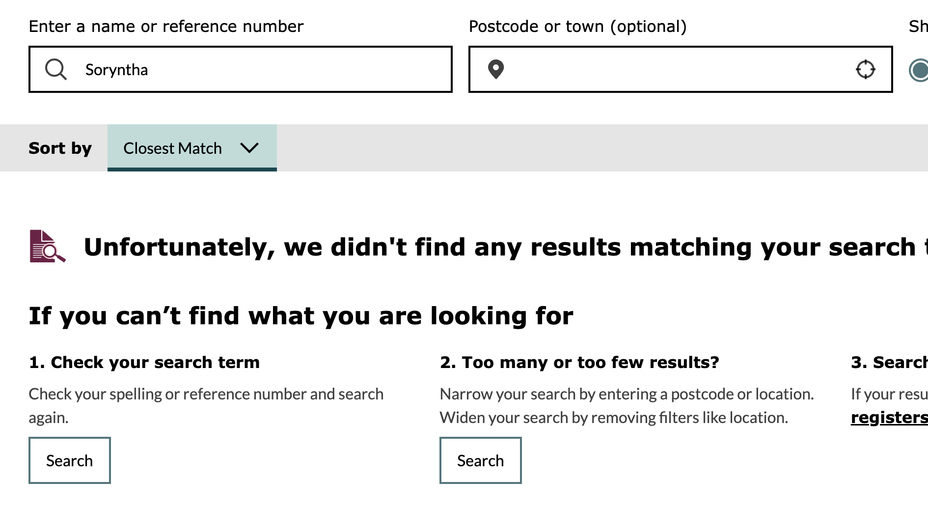Click the map pin location icon
The height and width of the screenshot is (510, 928).
(x=496, y=69)
